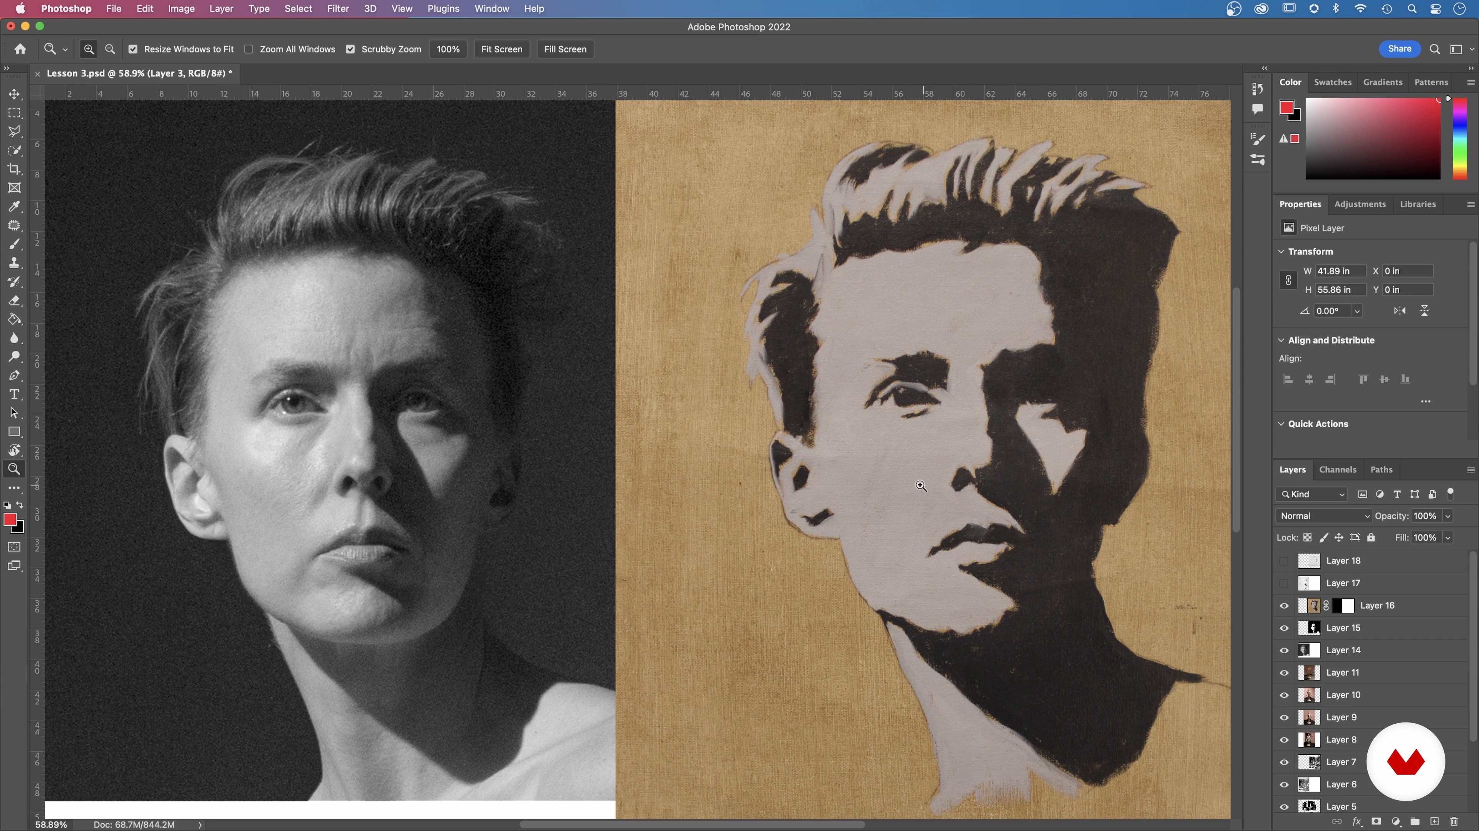This screenshot has height=831, width=1479.
Task: Open the blend mode Normal dropdown
Action: pos(1323,516)
